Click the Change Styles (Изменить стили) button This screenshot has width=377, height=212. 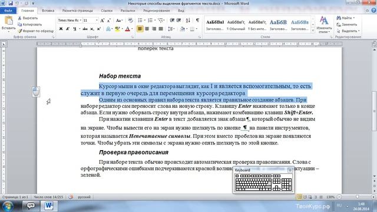click(324, 25)
